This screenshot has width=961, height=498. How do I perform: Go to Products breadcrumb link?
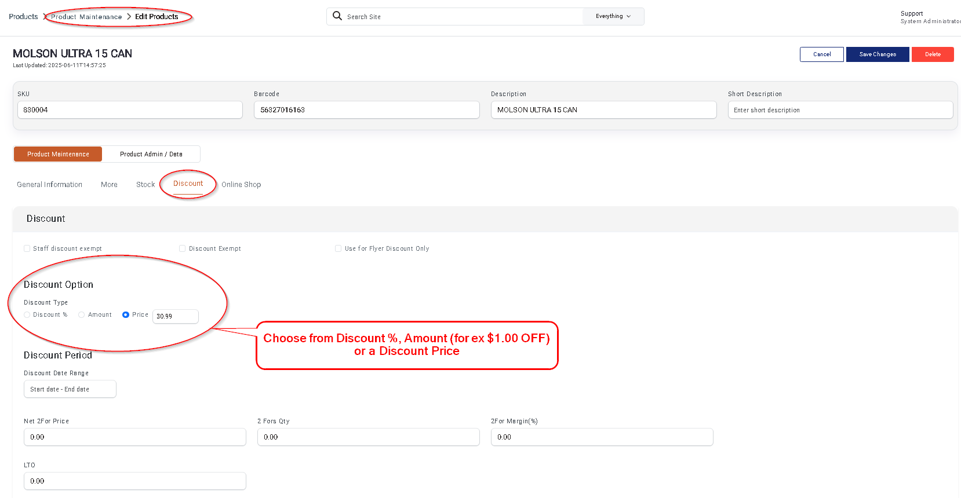point(23,17)
